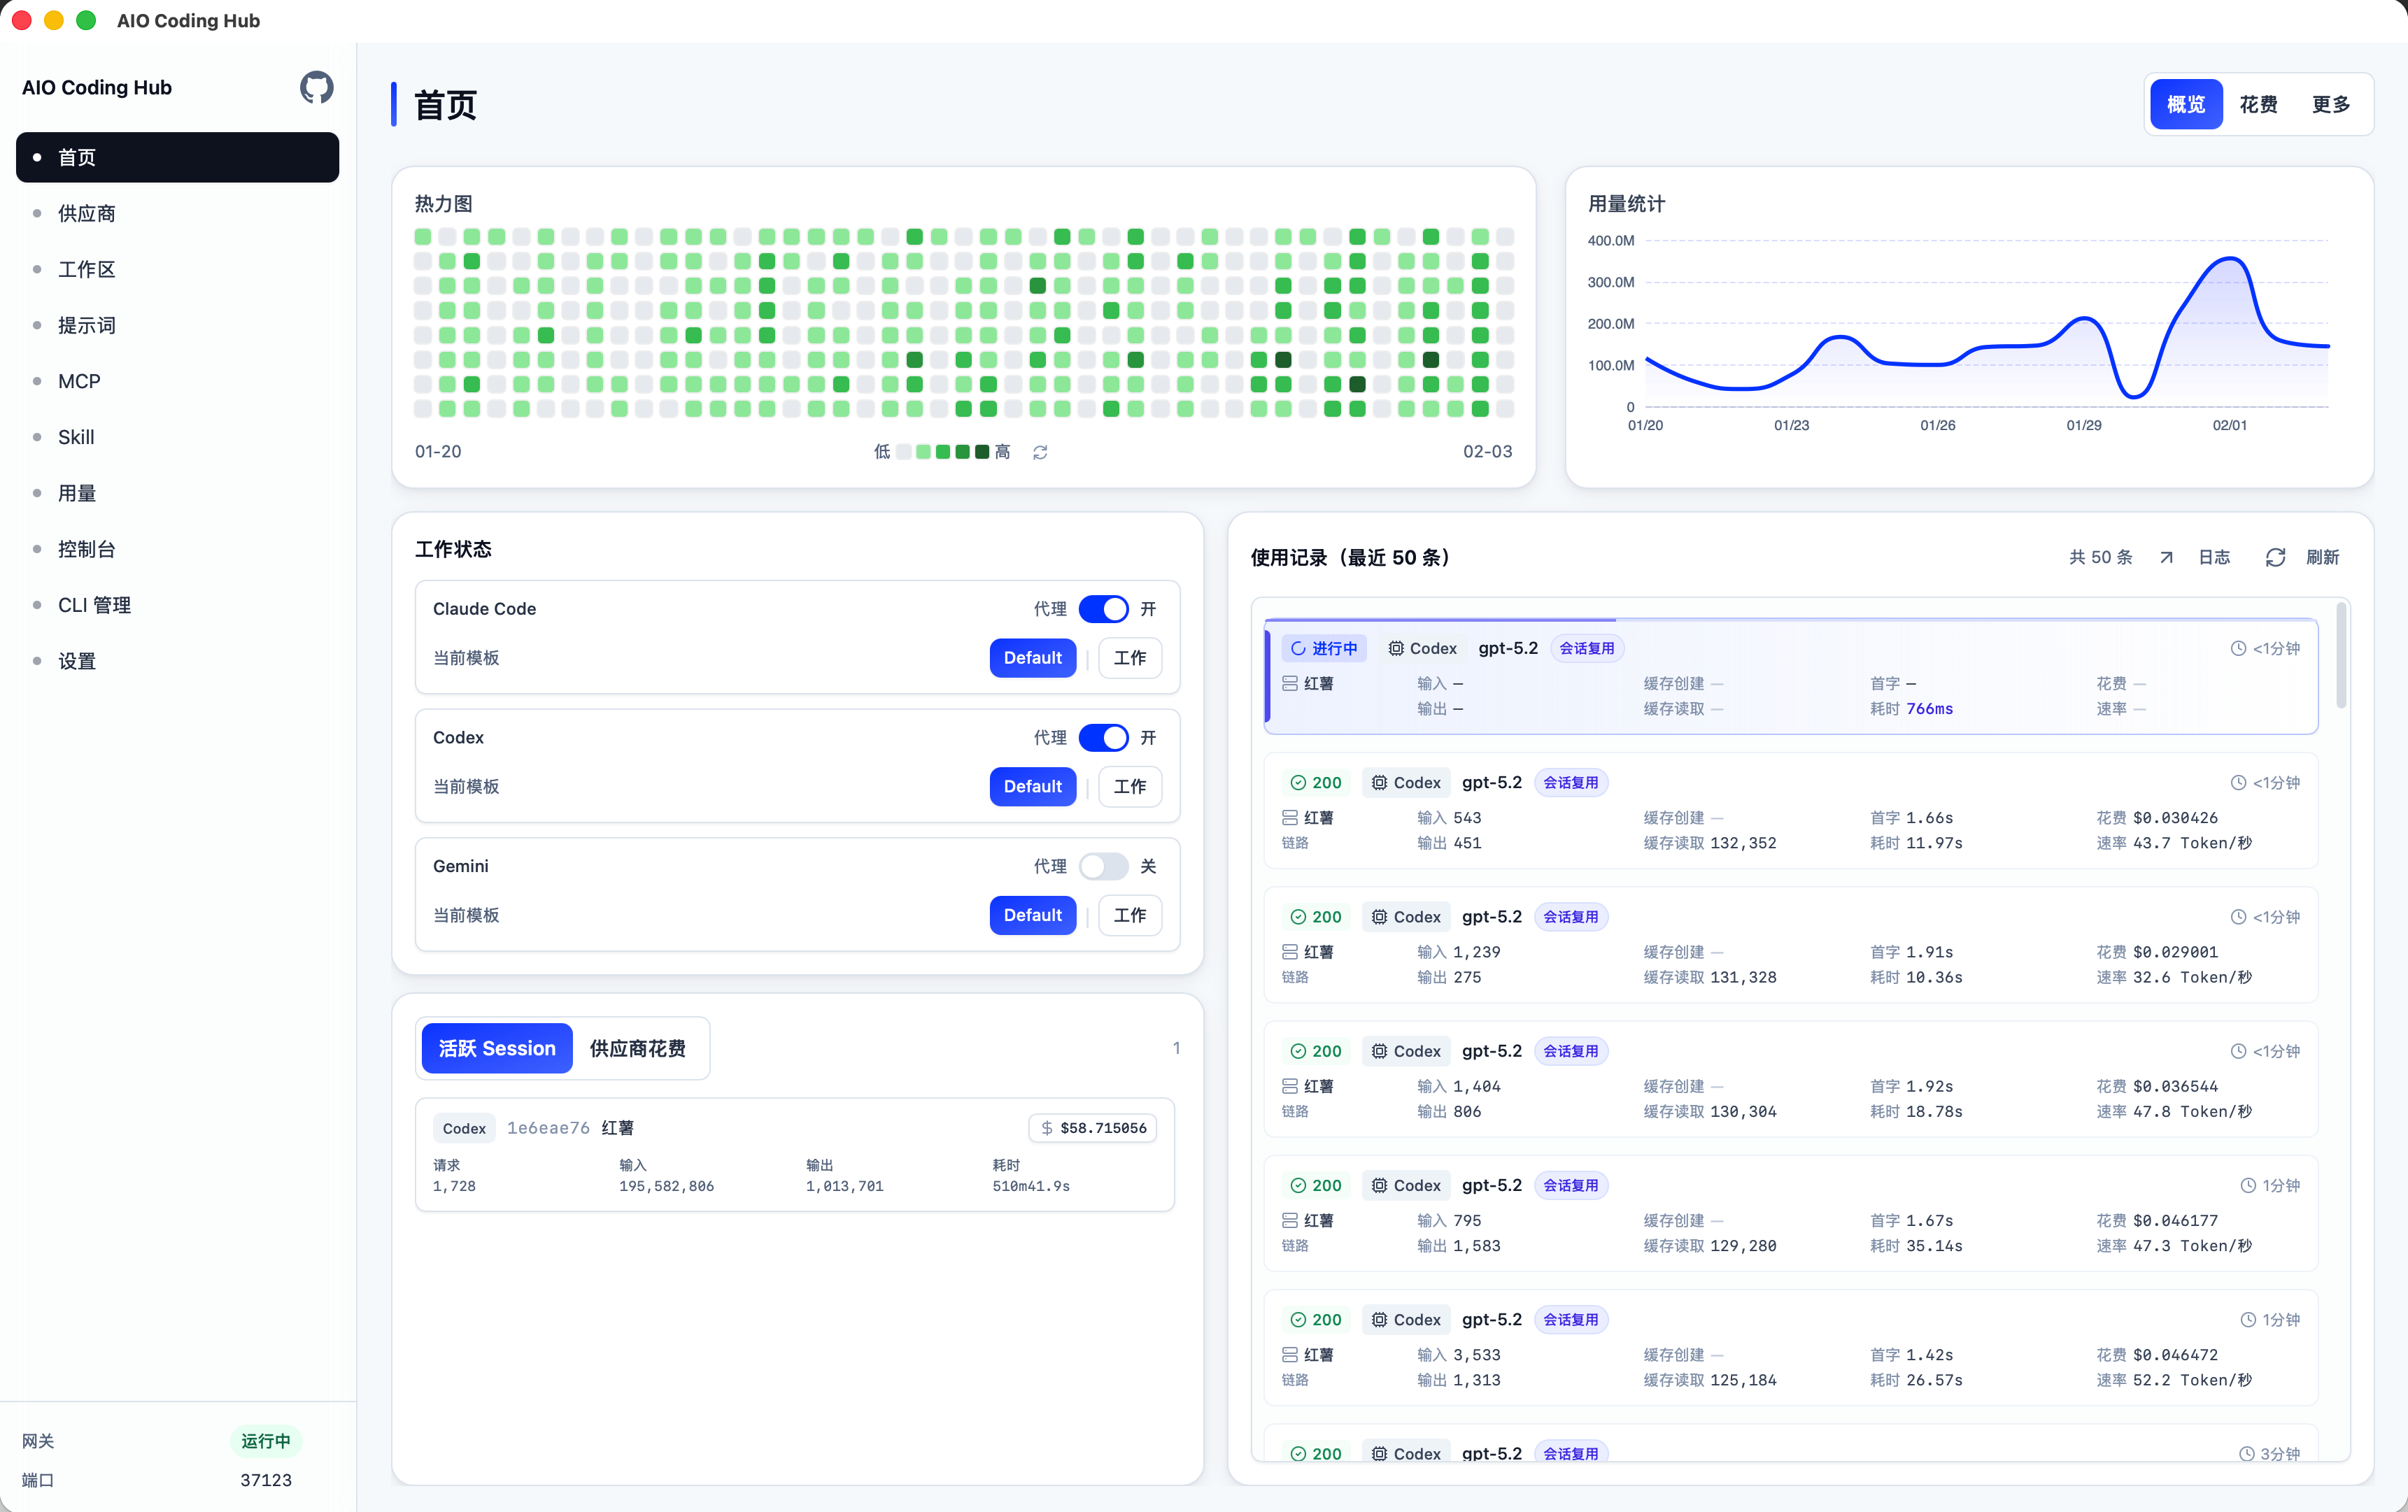Click the gateway port number 37123
This screenshot has width=2408, height=1512.
266,1480
